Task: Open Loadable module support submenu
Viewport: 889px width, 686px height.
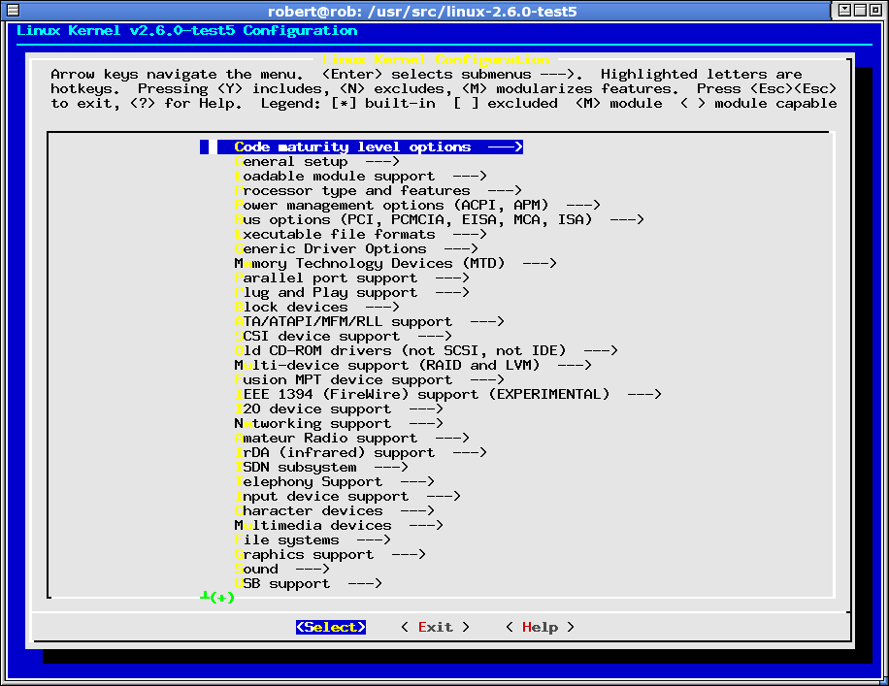Action: pyautogui.click(x=361, y=177)
